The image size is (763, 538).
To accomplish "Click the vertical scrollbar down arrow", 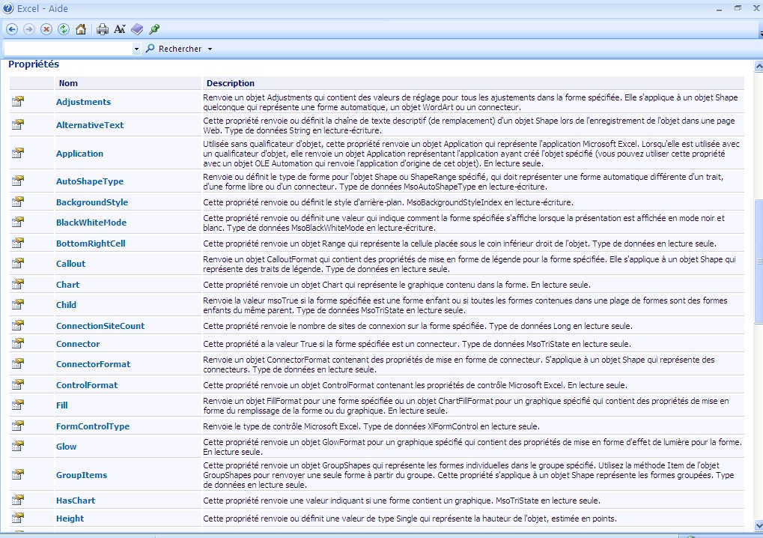I will [x=759, y=525].
